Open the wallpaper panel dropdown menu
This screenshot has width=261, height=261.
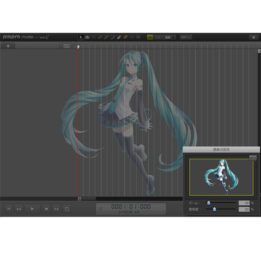pyautogui.click(x=253, y=158)
